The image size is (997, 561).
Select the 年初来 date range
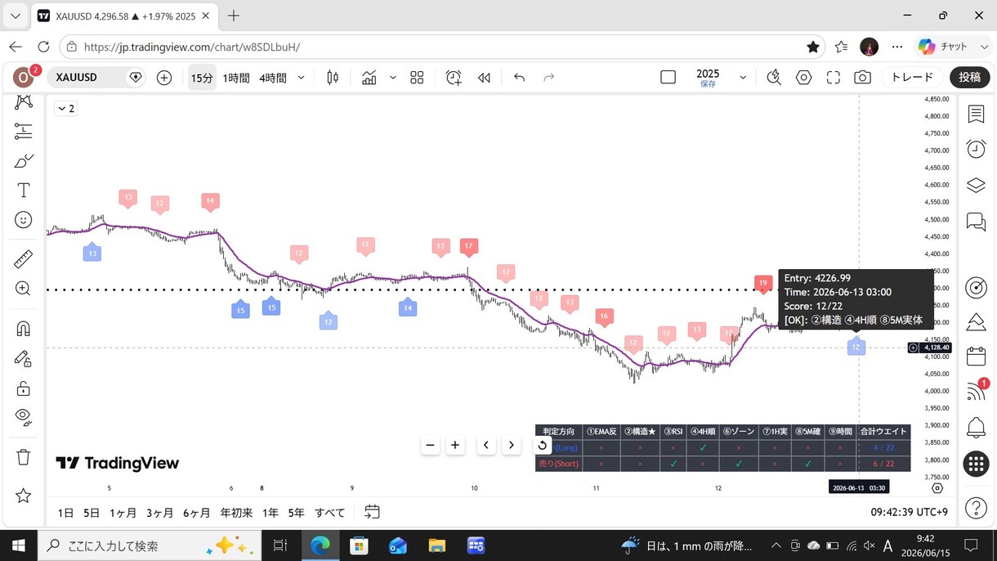point(236,513)
